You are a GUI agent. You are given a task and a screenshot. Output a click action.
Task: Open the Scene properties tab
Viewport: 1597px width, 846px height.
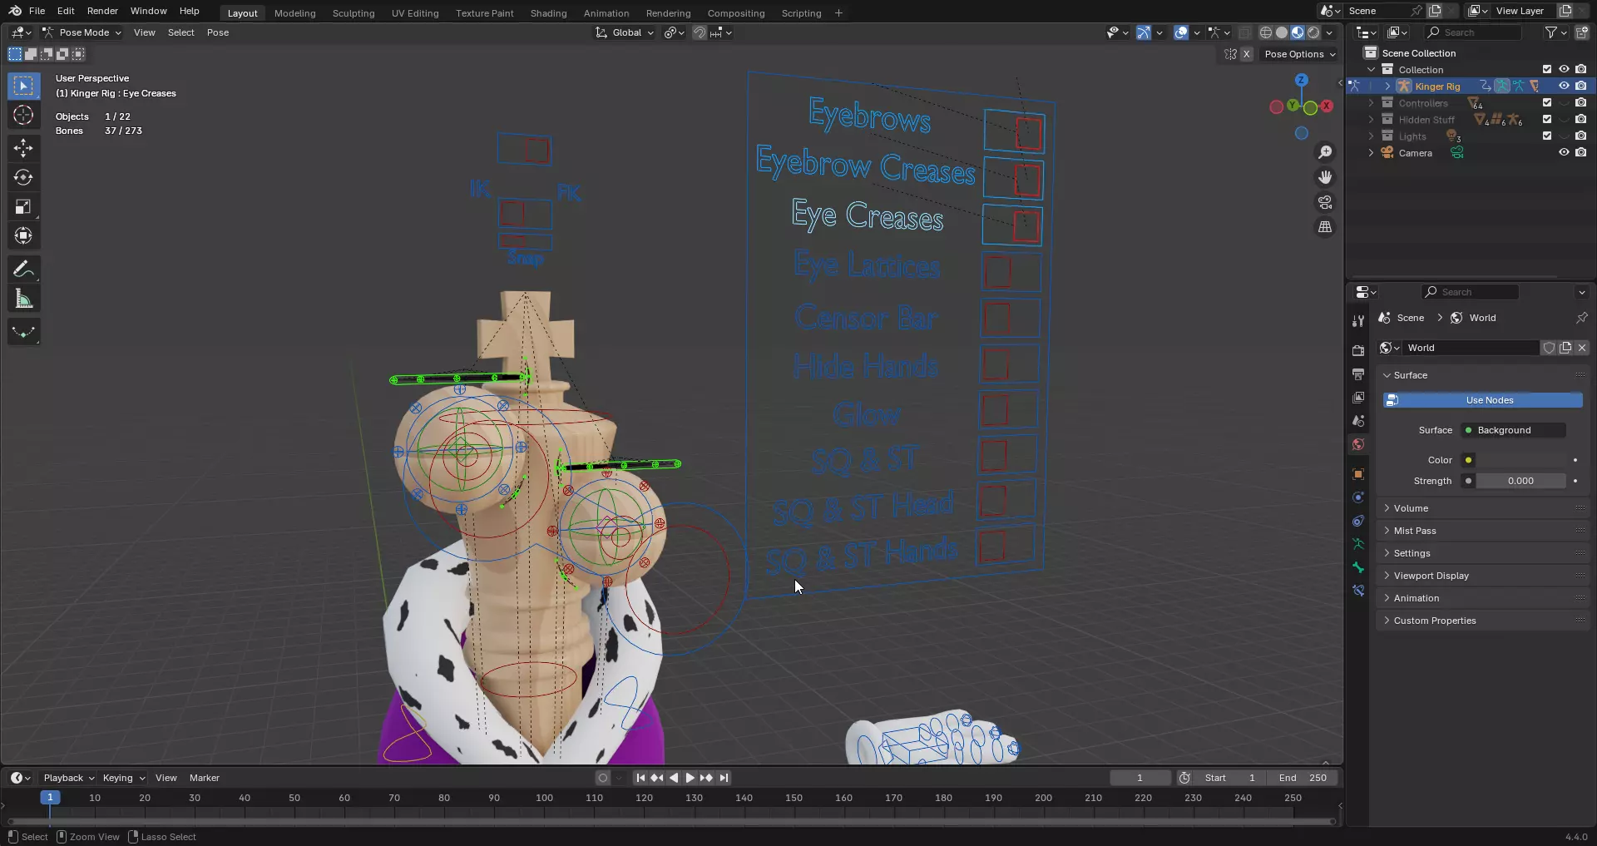(1358, 421)
